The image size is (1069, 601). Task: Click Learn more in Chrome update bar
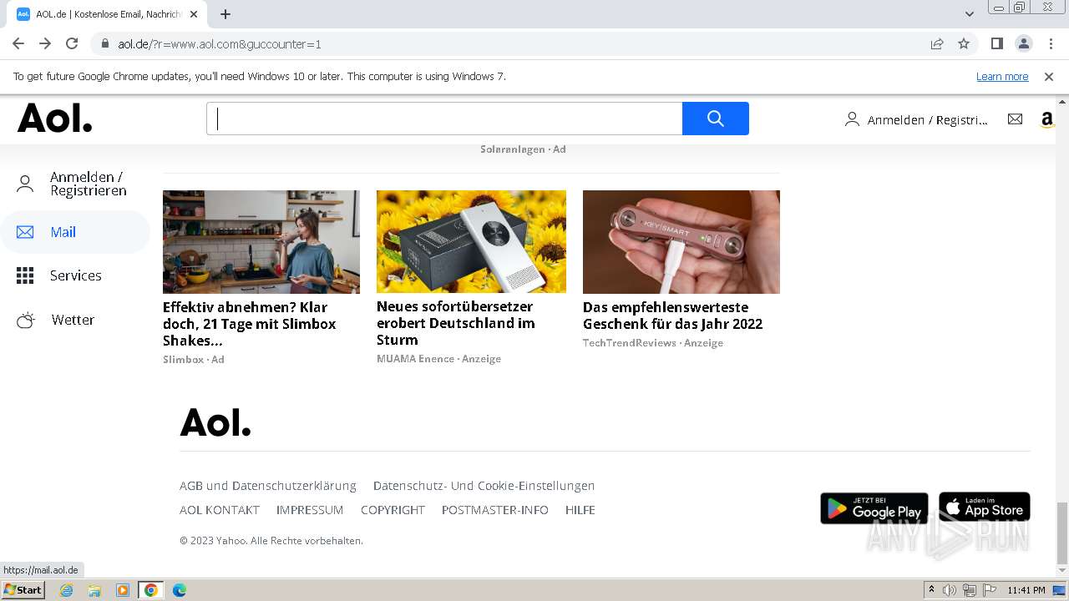point(1002,77)
